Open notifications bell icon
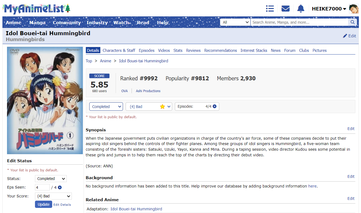The height and width of the screenshot is (213, 361). point(300,9)
